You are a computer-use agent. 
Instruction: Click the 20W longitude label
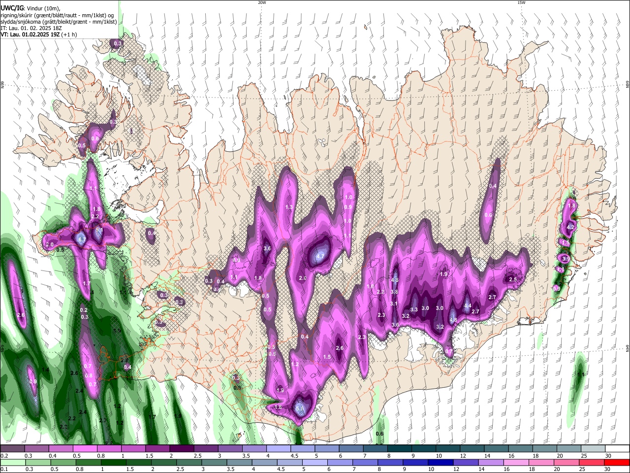coord(262,2)
